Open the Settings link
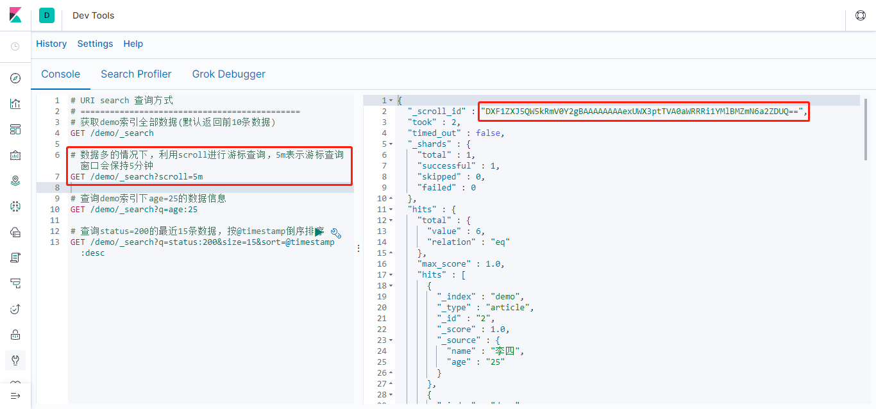This screenshot has height=409, width=876. [x=95, y=44]
